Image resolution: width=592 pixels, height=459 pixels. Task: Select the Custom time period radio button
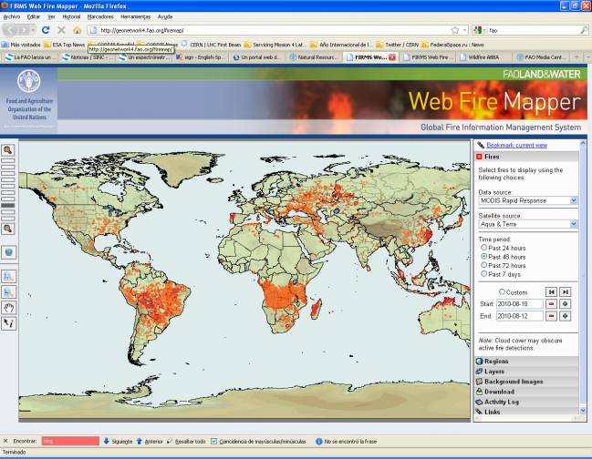(502, 291)
